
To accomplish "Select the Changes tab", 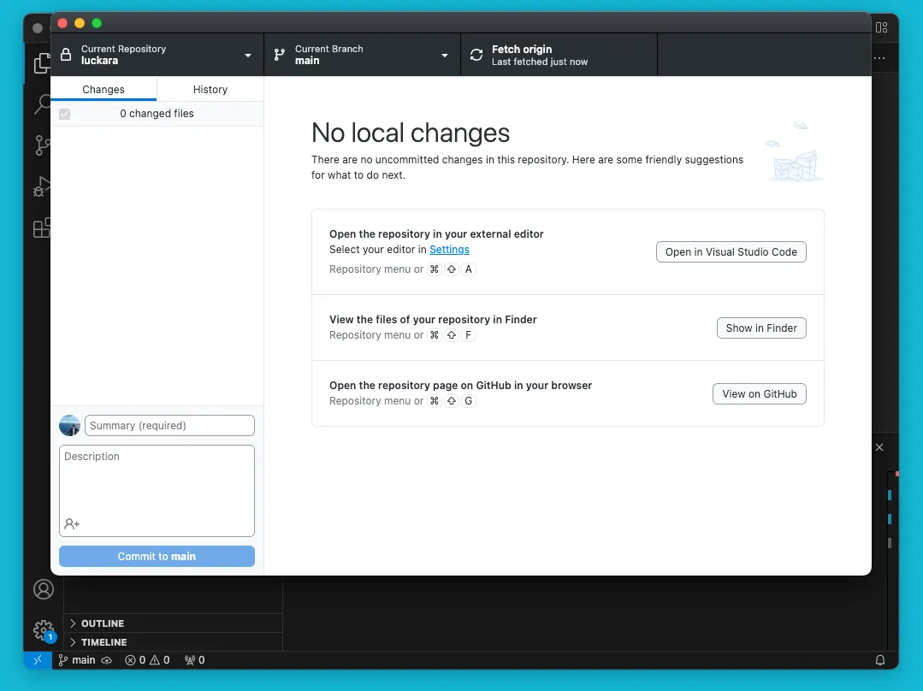I will click(104, 90).
